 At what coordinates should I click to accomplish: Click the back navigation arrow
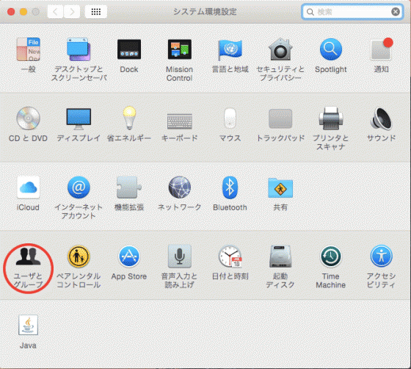point(55,12)
